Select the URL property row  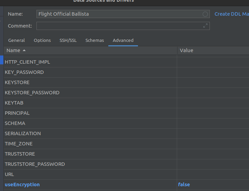click(126, 175)
